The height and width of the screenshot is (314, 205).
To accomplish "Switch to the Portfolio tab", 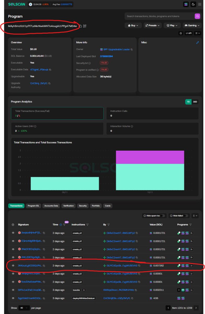I will click(x=96, y=206).
